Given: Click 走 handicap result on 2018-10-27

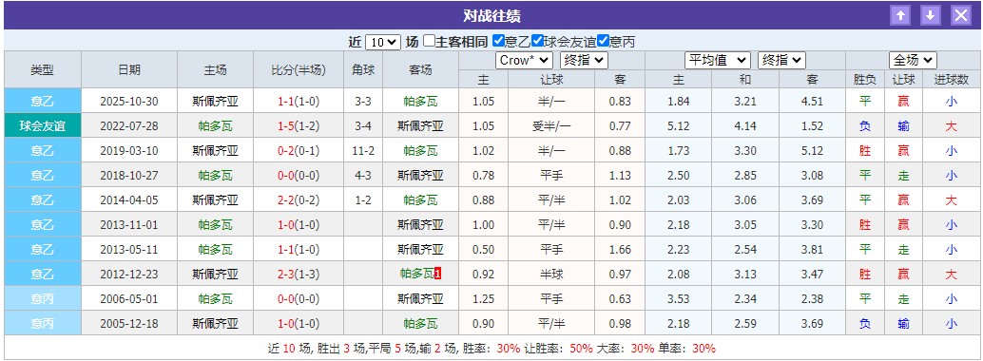Looking at the screenshot, I should [x=903, y=176].
